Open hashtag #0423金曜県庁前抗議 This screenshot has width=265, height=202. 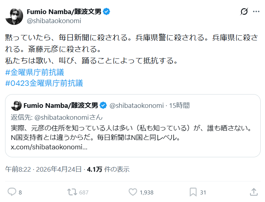(x=44, y=83)
